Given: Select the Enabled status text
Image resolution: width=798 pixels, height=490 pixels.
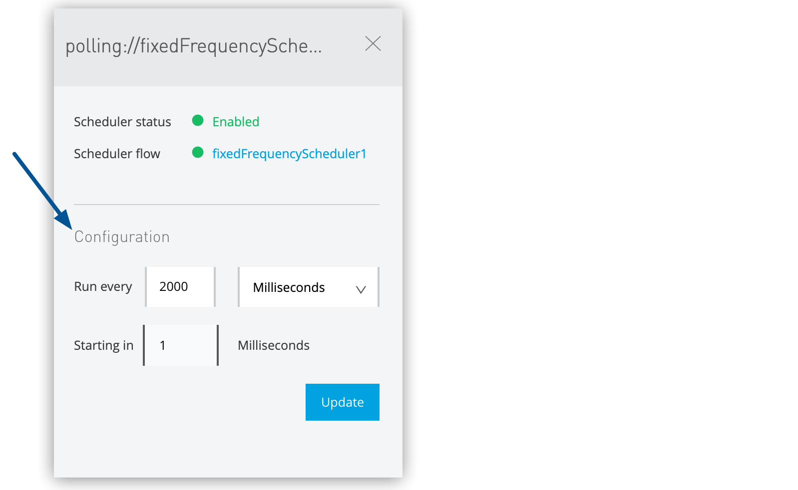Looking at the screenshot, I should pyautogui.click(x=235, y=121).
